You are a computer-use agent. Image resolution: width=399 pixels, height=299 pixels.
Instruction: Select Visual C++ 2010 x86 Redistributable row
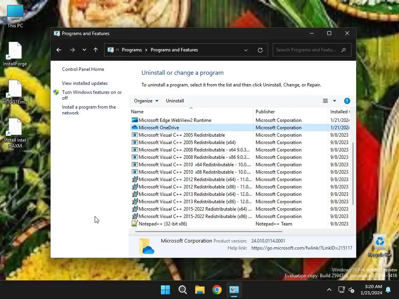point(240,172)
